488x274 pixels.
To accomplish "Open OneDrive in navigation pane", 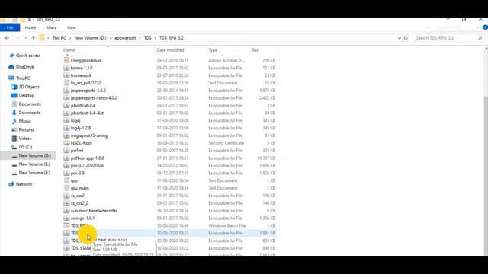I will point(24,67).
